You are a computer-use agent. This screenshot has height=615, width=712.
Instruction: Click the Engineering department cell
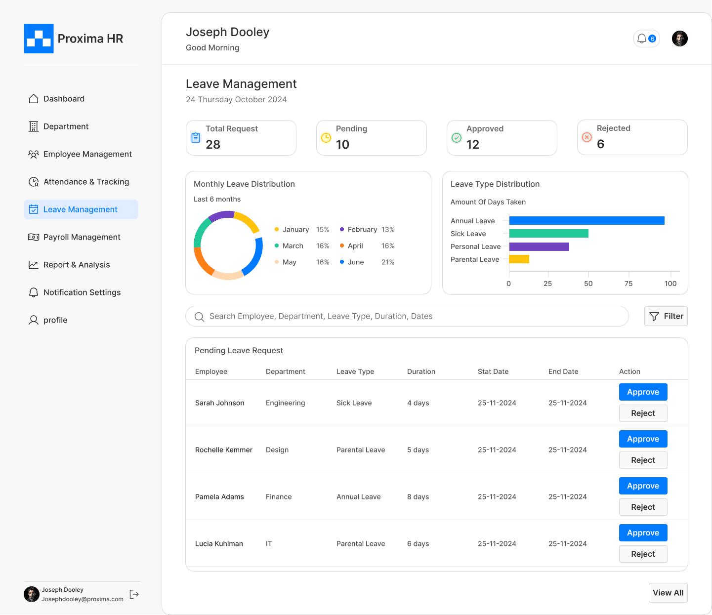point(286,403)
